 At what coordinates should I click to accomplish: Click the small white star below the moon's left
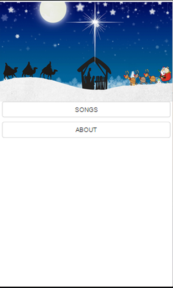(x=17, y=36)
